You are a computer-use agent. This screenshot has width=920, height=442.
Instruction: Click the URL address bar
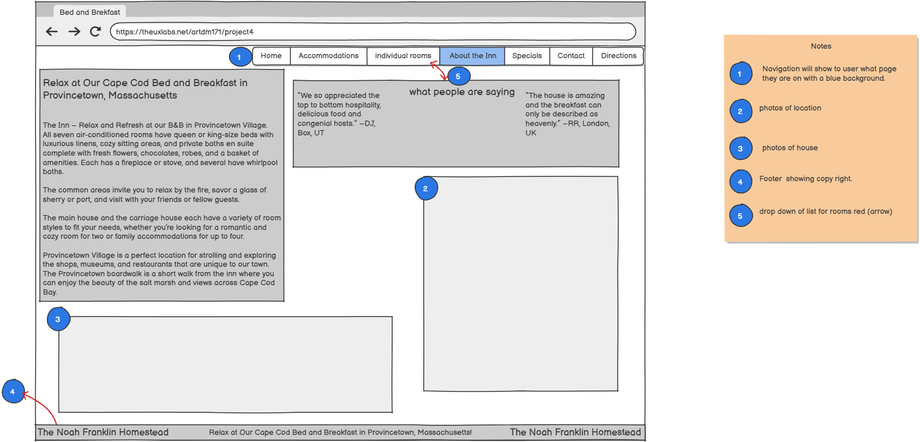[x=373, y=32]
